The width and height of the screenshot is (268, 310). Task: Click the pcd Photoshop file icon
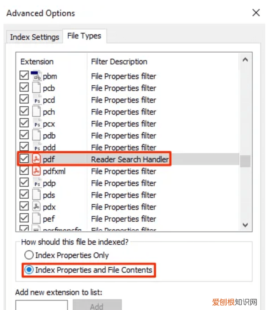(x=36, y=100)
